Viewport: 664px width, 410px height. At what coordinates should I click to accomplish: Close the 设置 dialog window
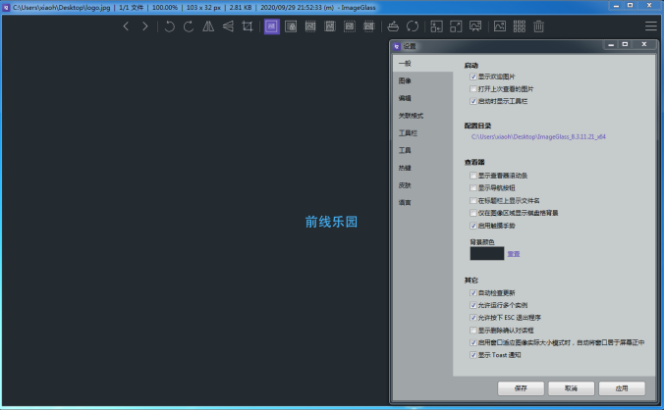tap(644, 44)
